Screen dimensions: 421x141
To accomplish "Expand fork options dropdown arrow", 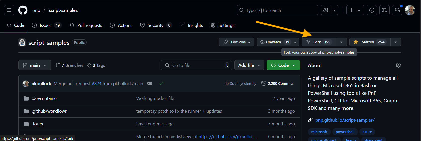I will tap(341, 42).
